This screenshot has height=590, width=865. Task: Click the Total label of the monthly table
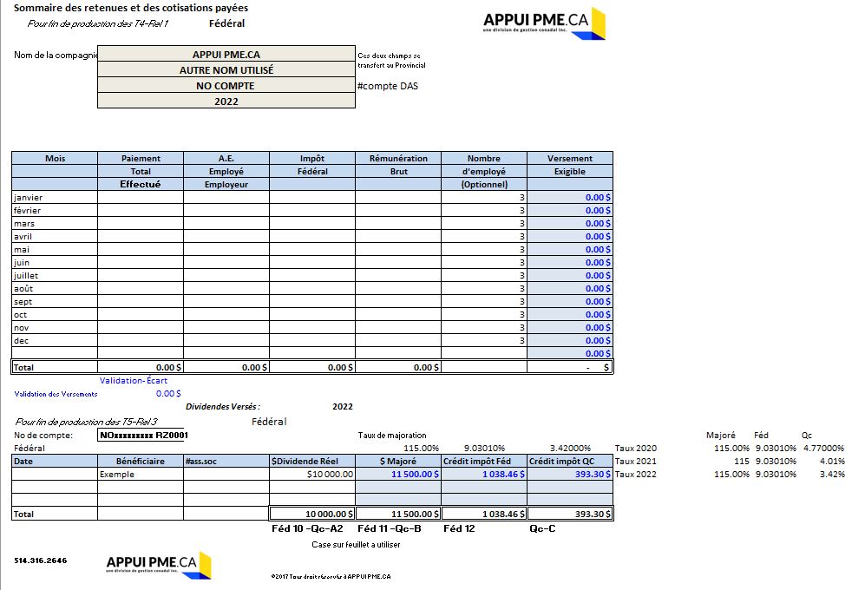coord(23,367)
